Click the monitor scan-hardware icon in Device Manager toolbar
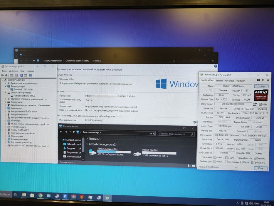The image size is (274, 206). [x=31, y=75]
